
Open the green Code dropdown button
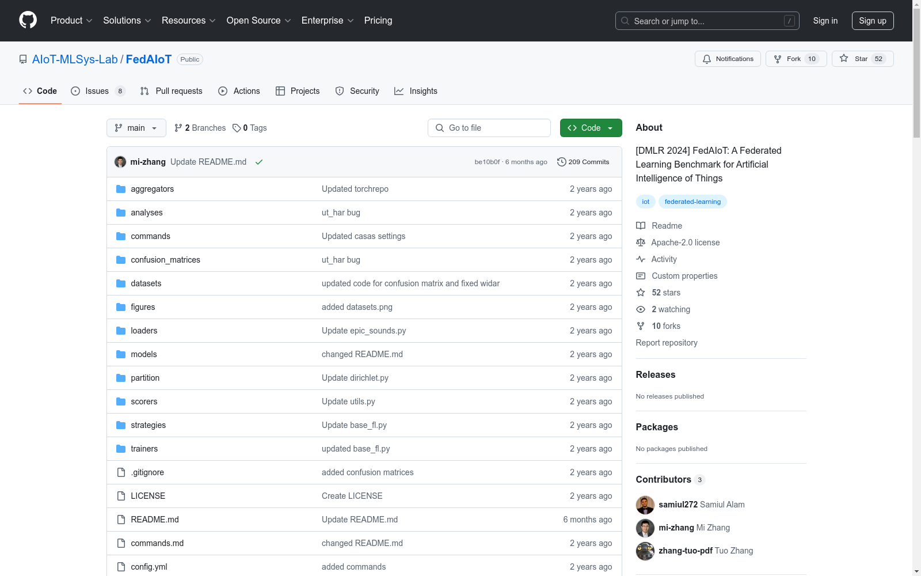coord(591,128)
